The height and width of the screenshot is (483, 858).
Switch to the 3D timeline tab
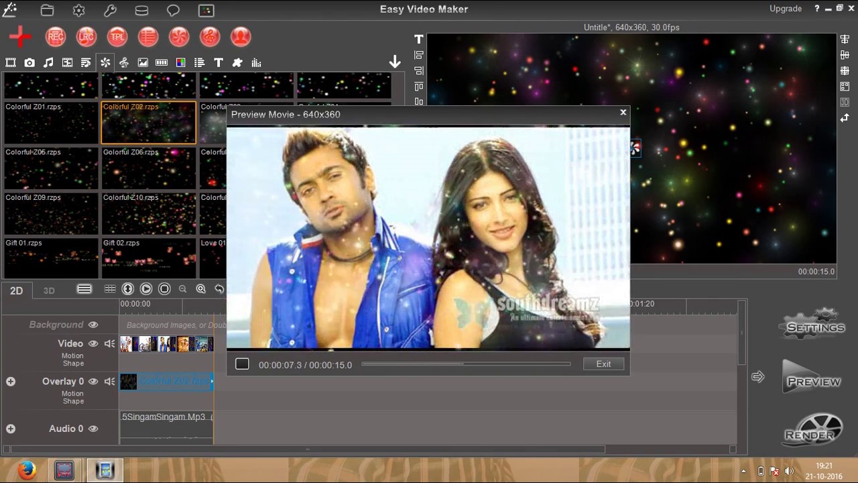(x=49, y=290)
